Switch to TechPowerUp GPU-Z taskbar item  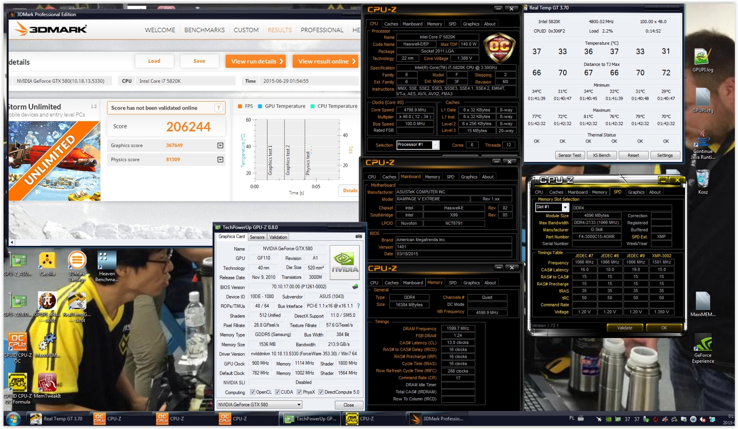click(x=310, y=419)
